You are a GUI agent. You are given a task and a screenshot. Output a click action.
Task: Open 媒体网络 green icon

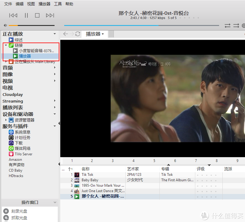tap(11, 148)
